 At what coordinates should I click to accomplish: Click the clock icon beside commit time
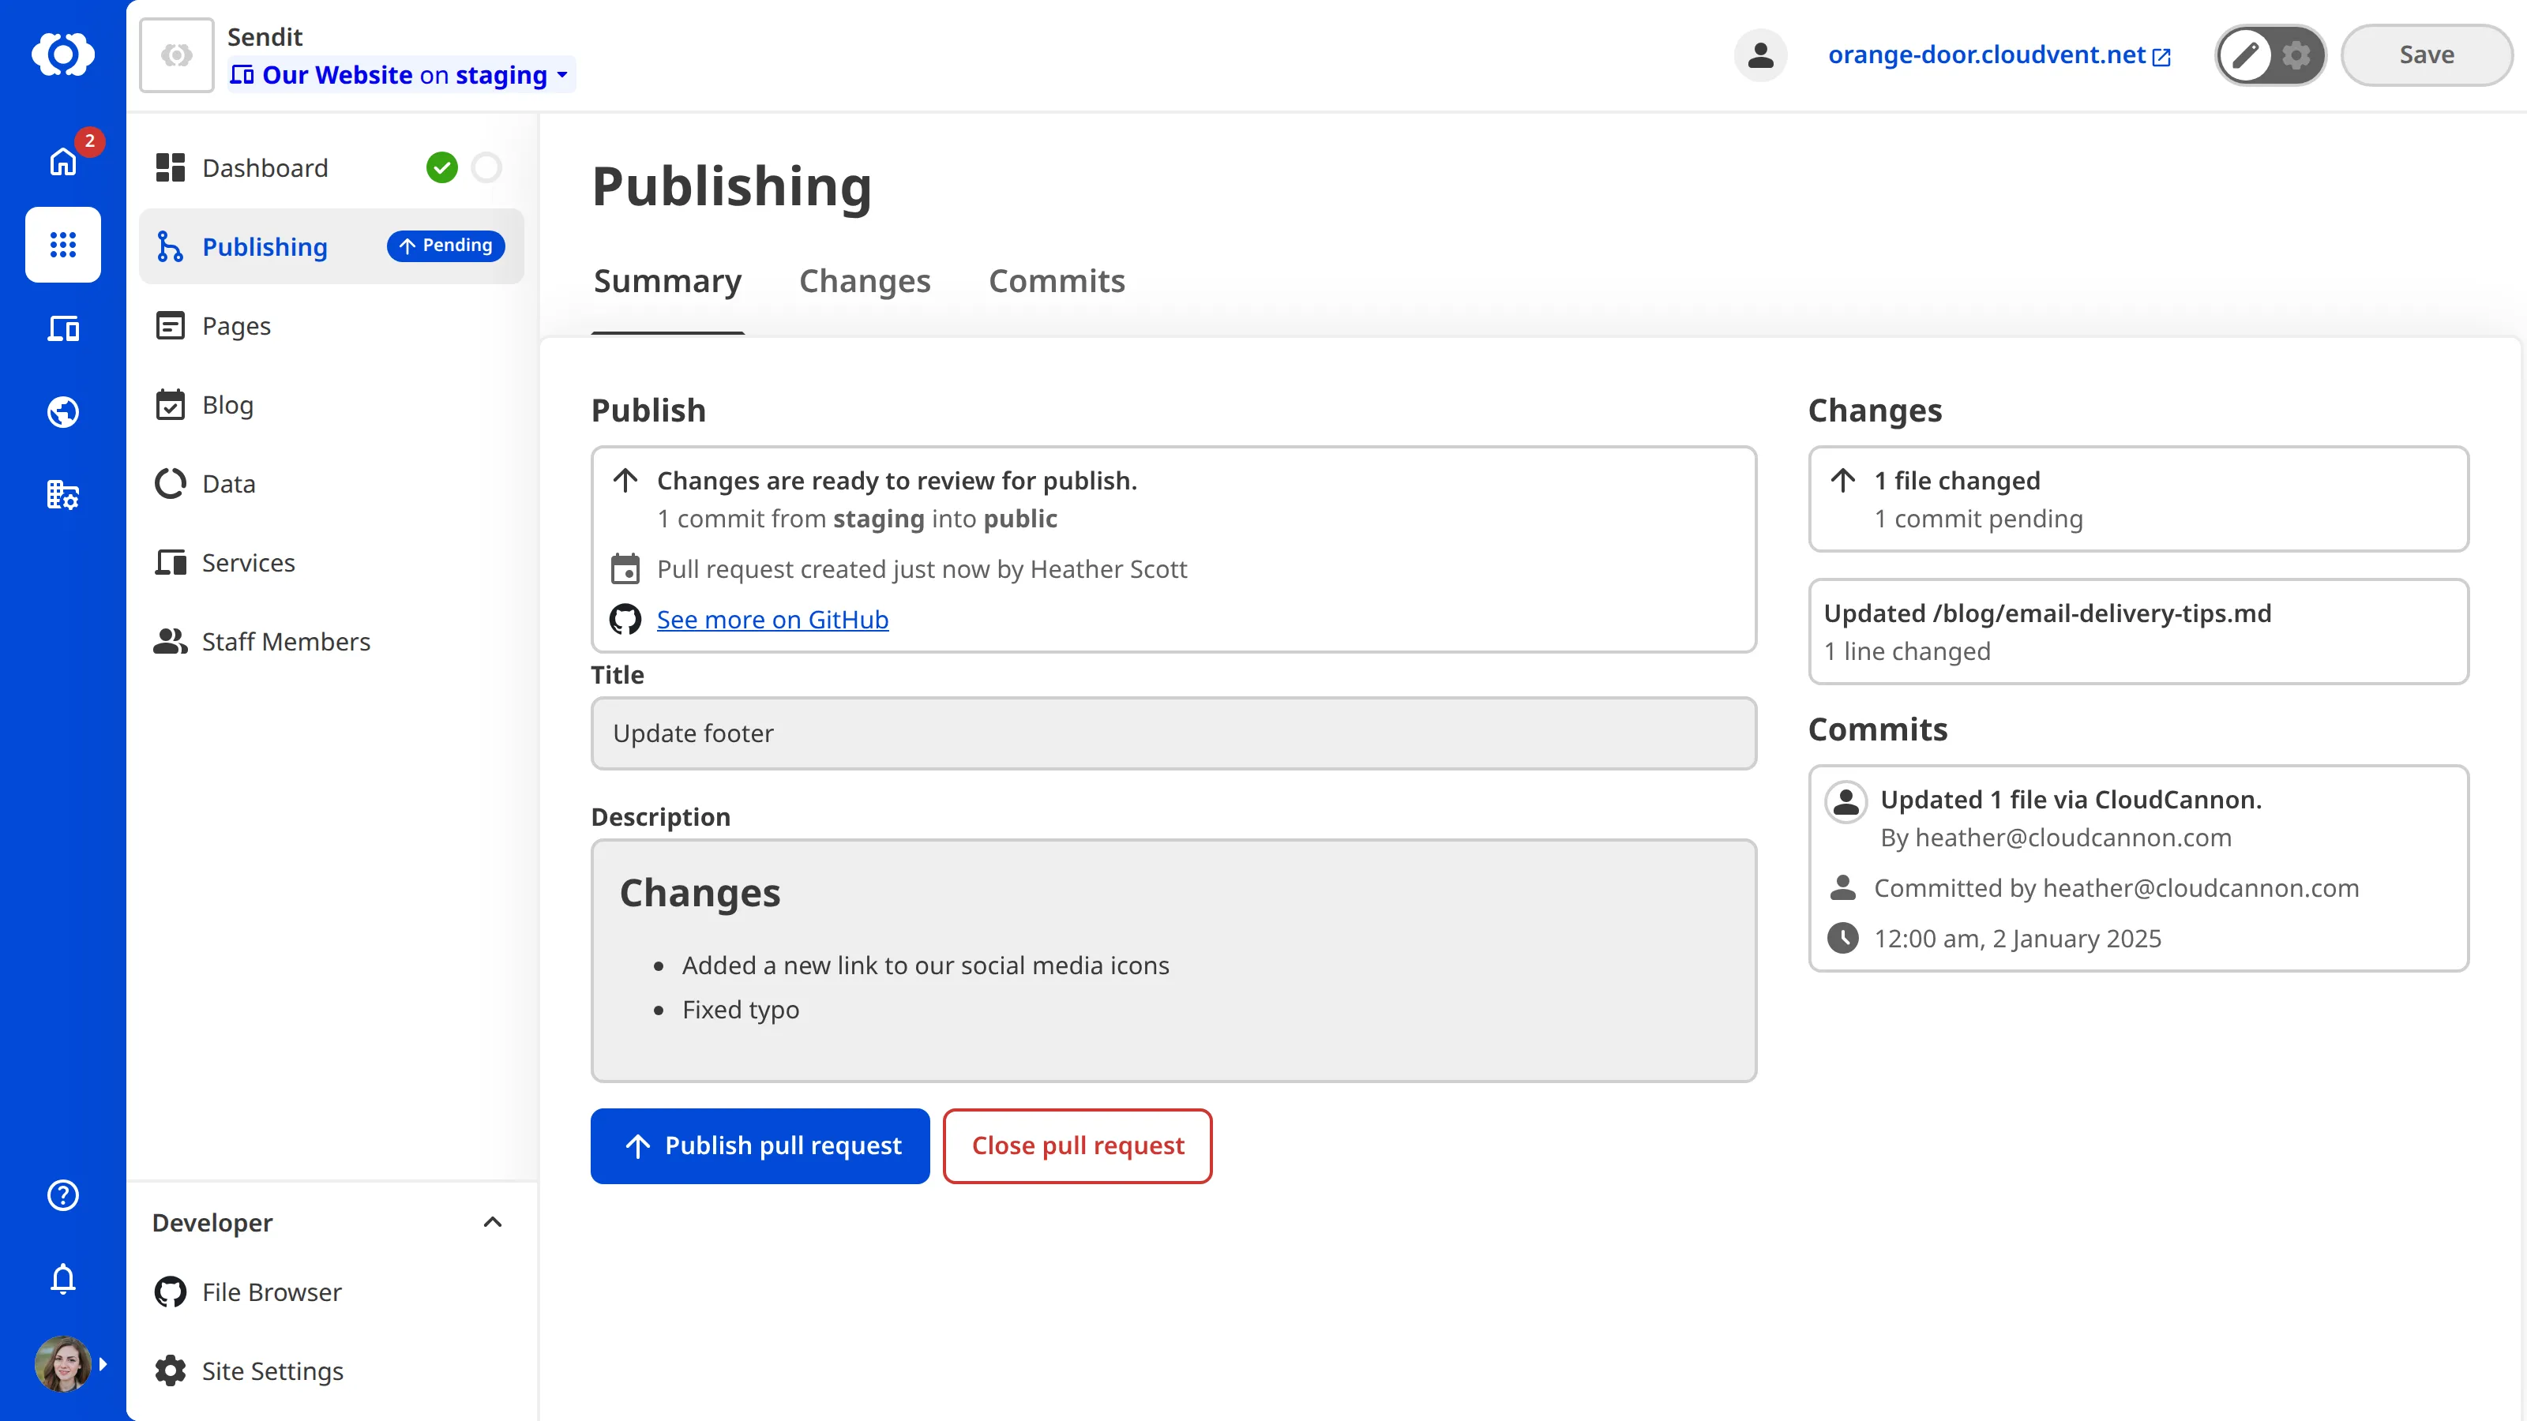click(x=1842, y=939)
